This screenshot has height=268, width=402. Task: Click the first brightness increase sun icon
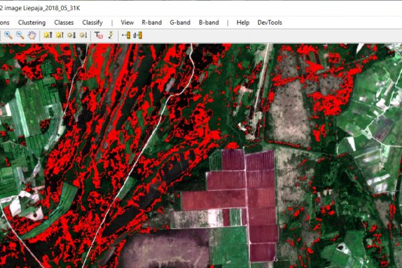[48, 36]
